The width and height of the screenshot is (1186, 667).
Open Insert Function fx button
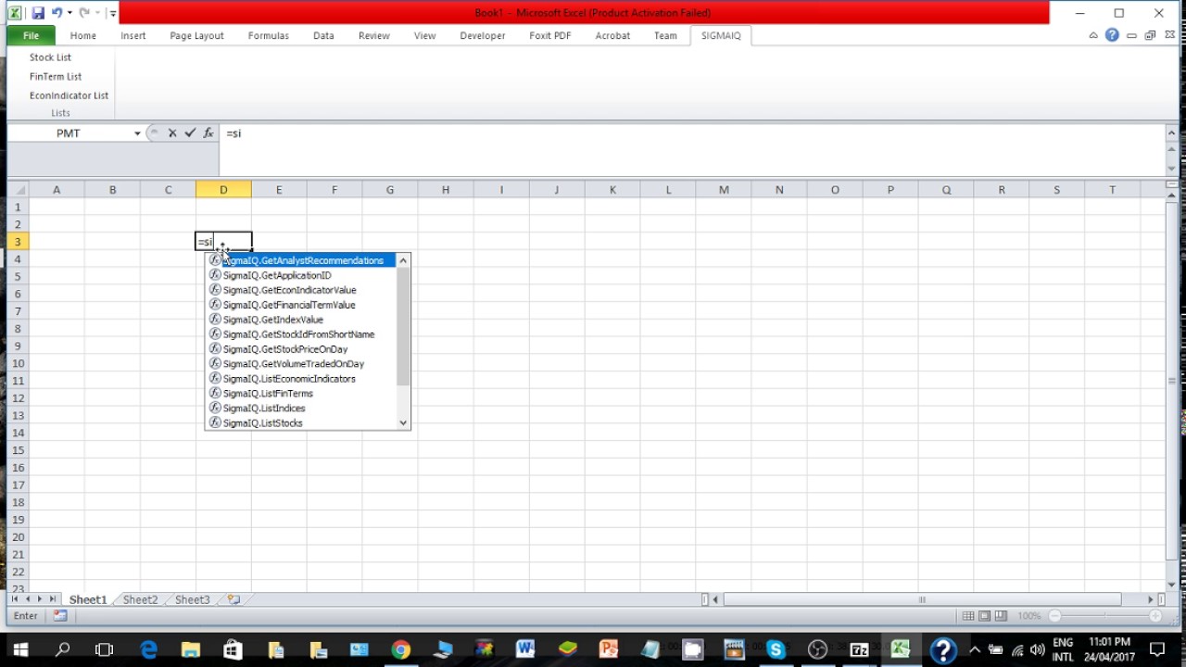208,133
